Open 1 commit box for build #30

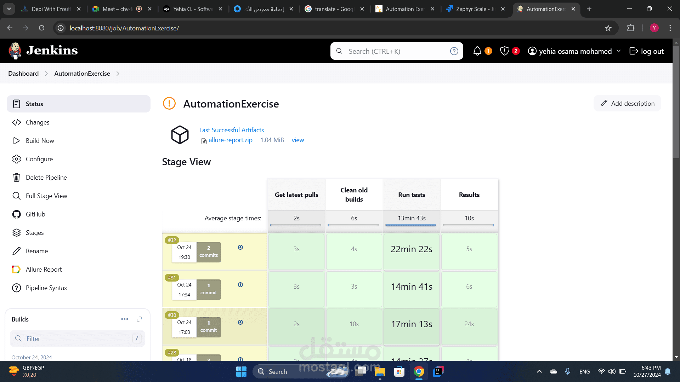coord(209,327)
